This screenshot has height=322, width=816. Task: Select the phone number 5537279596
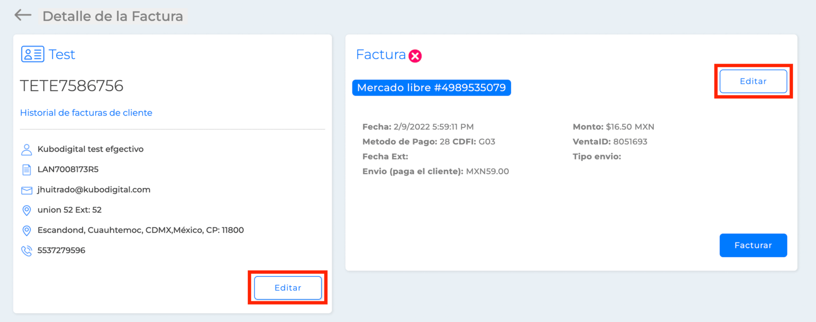[61, 251]
